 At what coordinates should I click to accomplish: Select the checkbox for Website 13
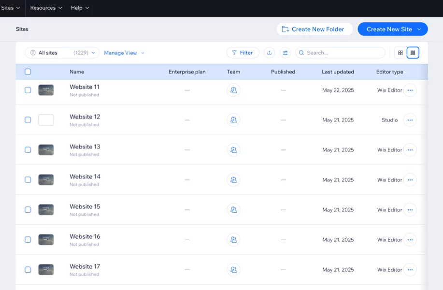(28, 150)
